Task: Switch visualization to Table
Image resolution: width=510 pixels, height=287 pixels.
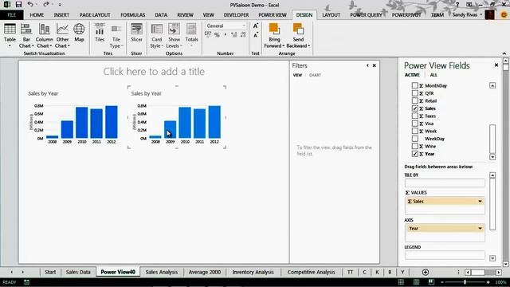Action: [10, 35]
